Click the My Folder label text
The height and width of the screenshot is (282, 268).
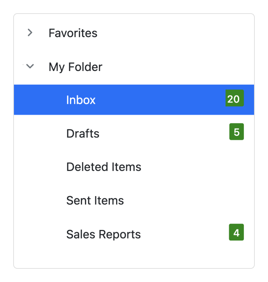click(x=75, y=67)
